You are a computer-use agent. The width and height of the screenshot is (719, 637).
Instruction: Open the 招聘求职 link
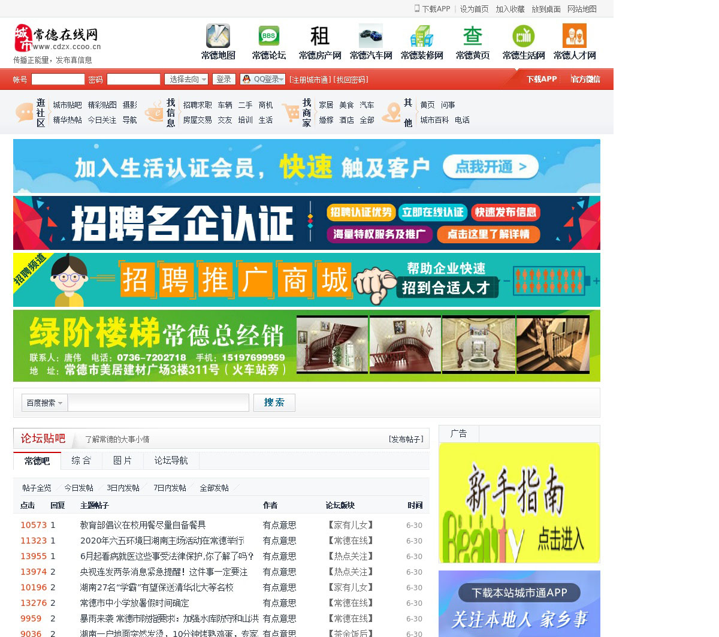tap(197, 105)
